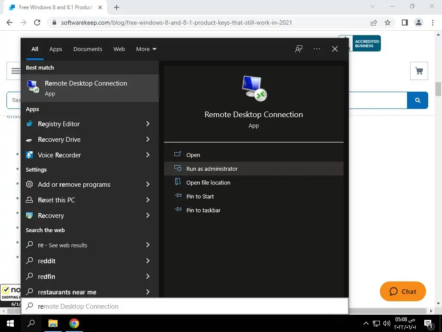Open the orange Chat button
This screenshot has width=442, height=332.
[403, 291]
